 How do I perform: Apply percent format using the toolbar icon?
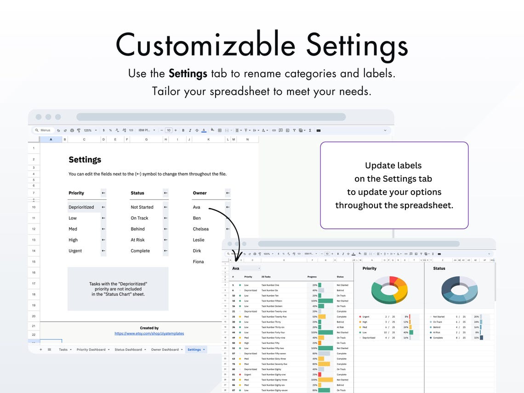pos(111,130)
